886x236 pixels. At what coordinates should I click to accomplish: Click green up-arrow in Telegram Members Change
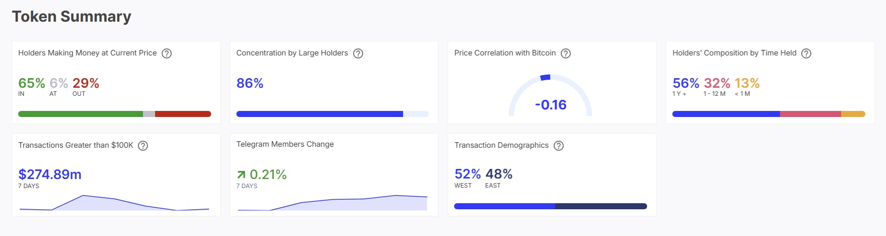[241, 174]
